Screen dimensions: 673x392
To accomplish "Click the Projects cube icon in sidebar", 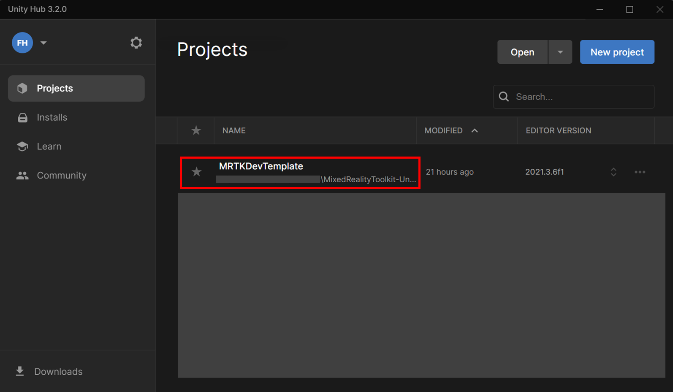I will click(x=22, y=88).
